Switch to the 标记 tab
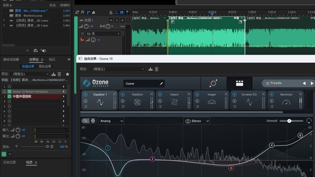Viewport: 315px width, 177px height. pyautogui.click(x=52, y=59)
